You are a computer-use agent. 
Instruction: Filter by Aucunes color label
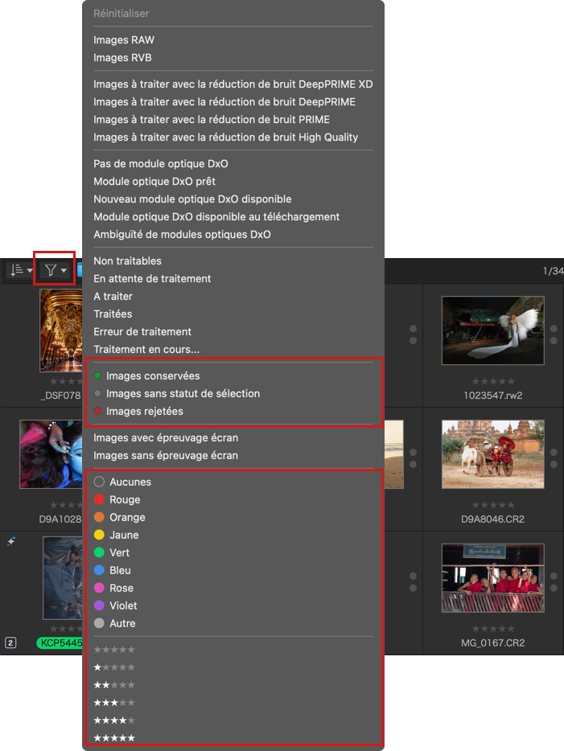[x=122, y=482]
